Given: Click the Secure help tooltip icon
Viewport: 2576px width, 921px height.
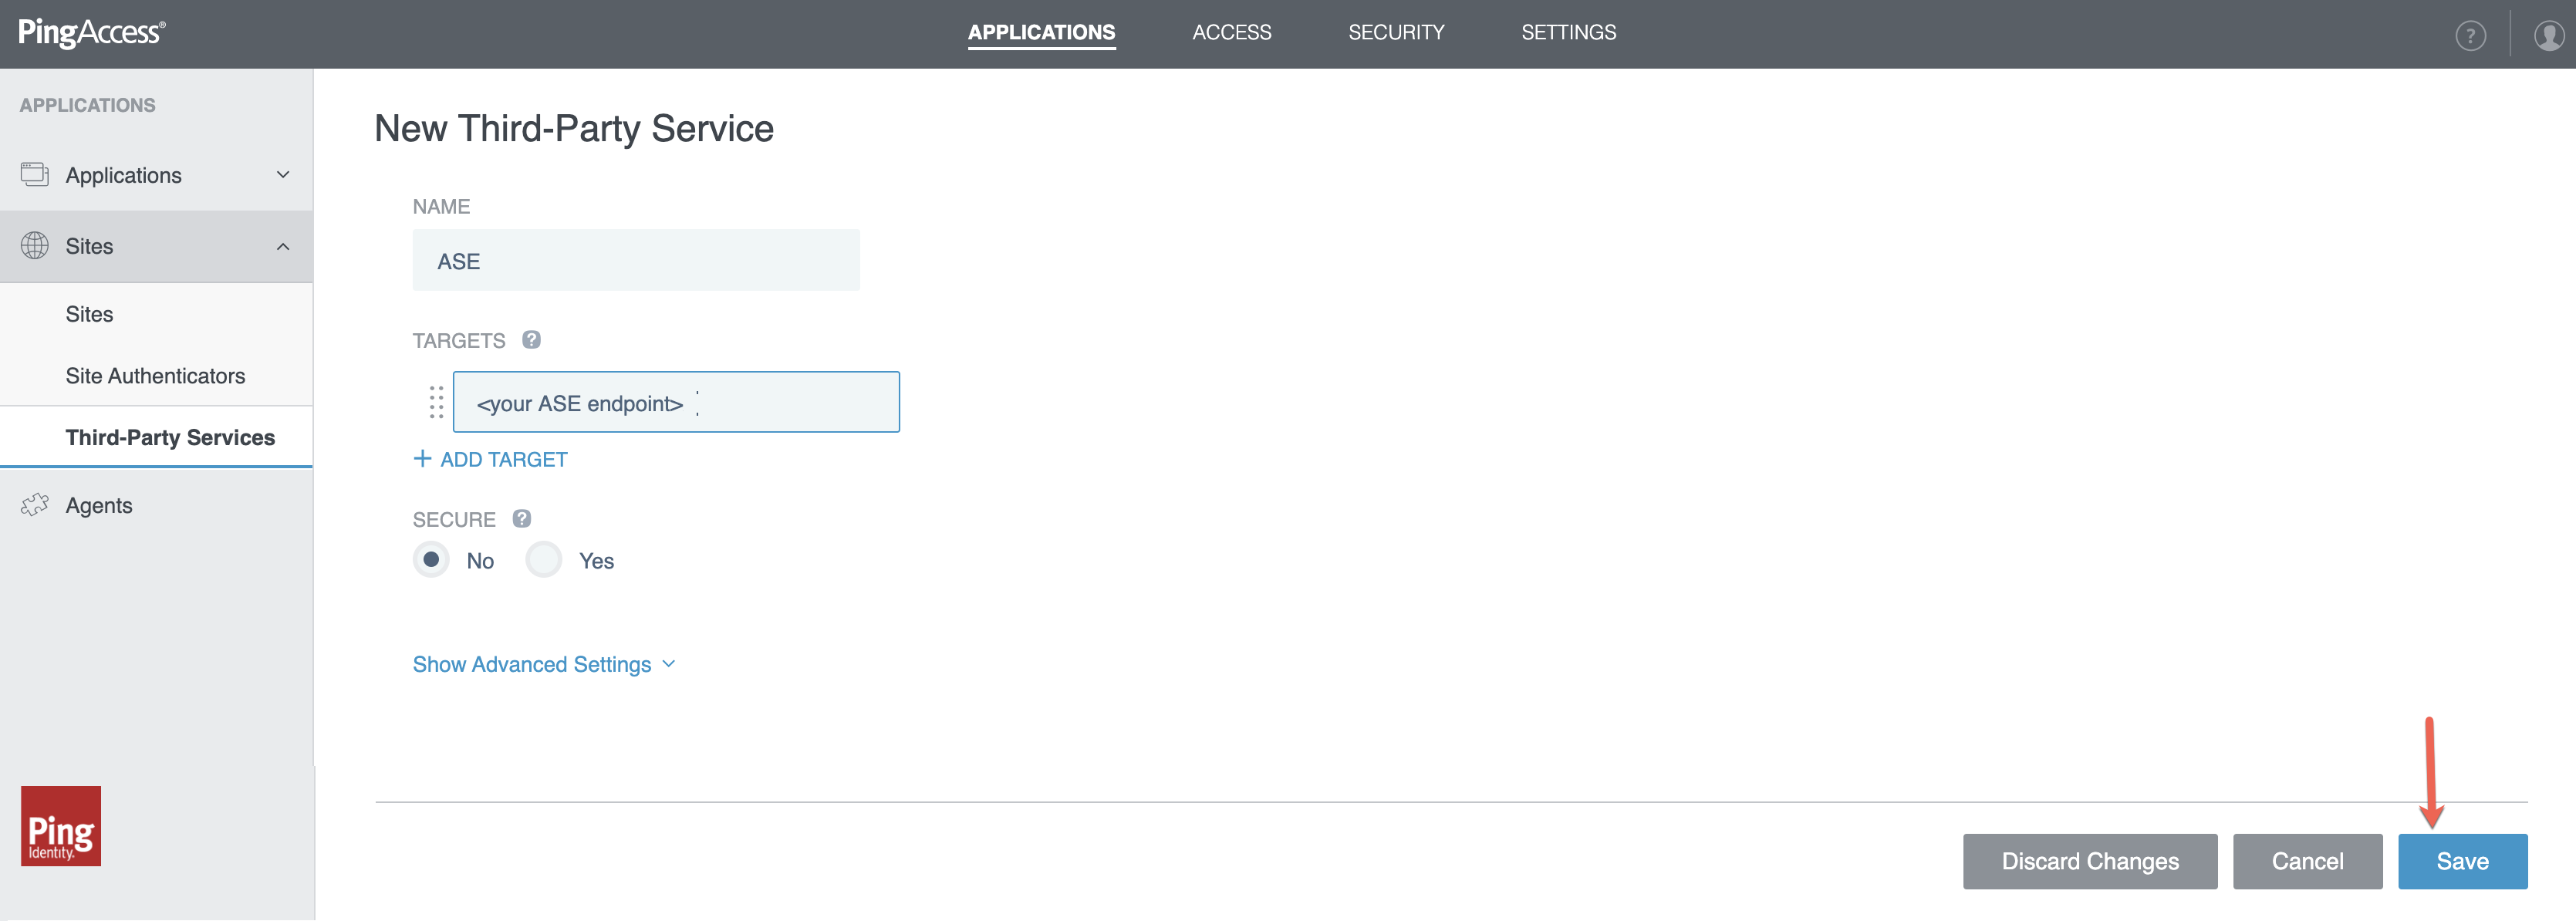Looking at the screenshot, I should coord(521,519).
